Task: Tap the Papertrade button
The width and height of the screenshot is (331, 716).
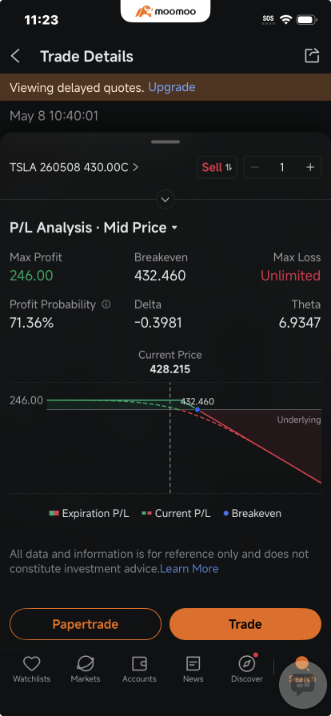Action: 86,624
